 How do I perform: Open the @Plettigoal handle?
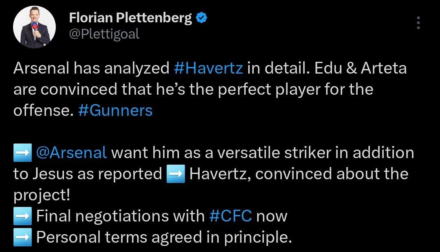point(104,34)
